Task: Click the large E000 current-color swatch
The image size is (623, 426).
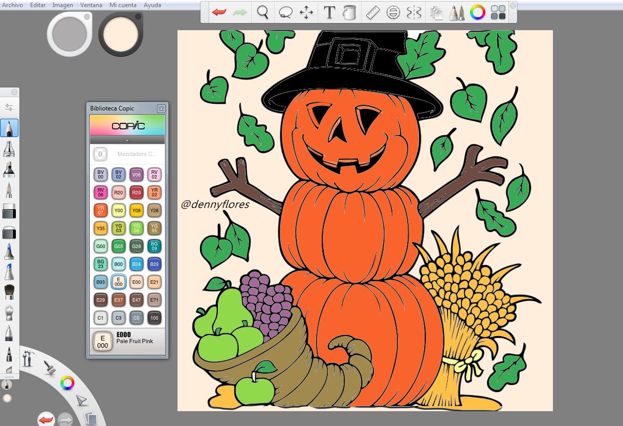Action: pos(103,342)
